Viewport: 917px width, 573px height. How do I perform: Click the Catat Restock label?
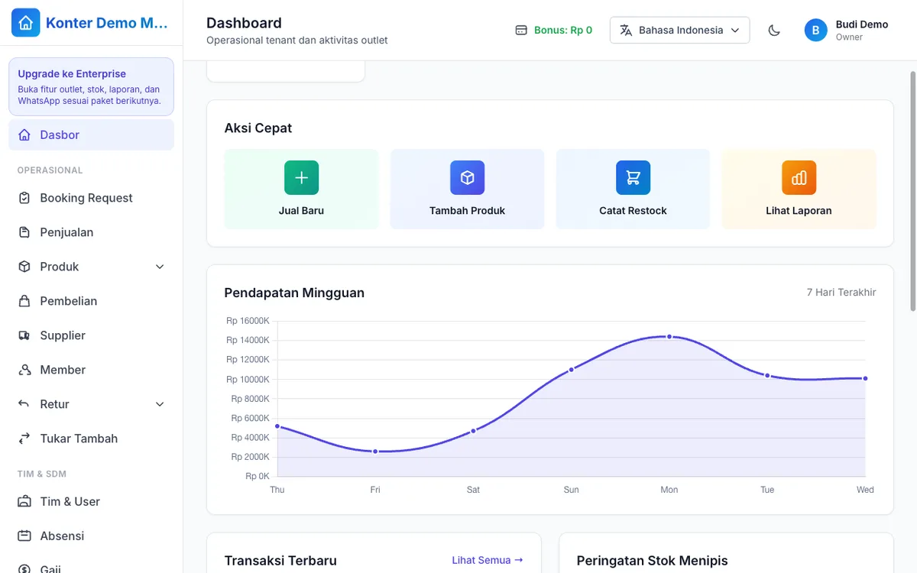coord(633,211)
